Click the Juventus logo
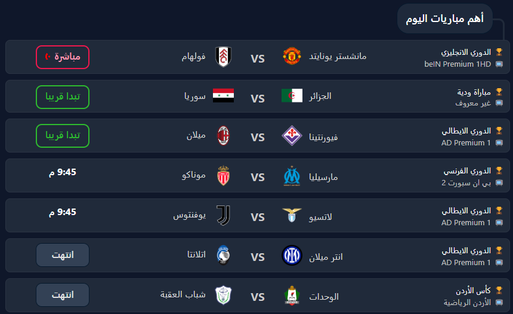This screenshot has width=513, height=314. point(224,215)
